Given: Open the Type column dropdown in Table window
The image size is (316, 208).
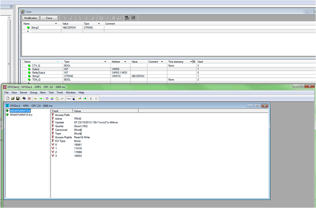Looking at the screenshot, I should coord(99,24).
